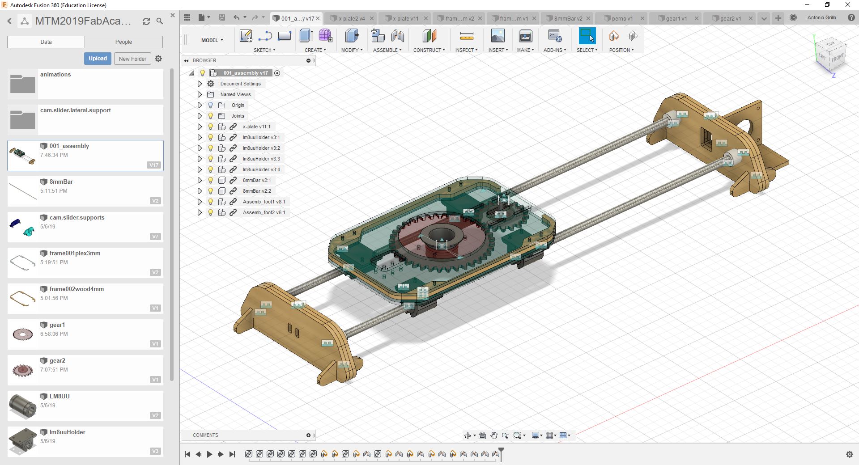859x465 pixels.
Task: Show the Origin folder via its bulb
Action: 210,105
